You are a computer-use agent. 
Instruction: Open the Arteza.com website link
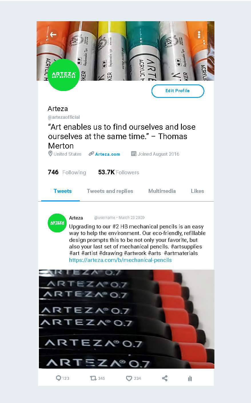(107, 154)
